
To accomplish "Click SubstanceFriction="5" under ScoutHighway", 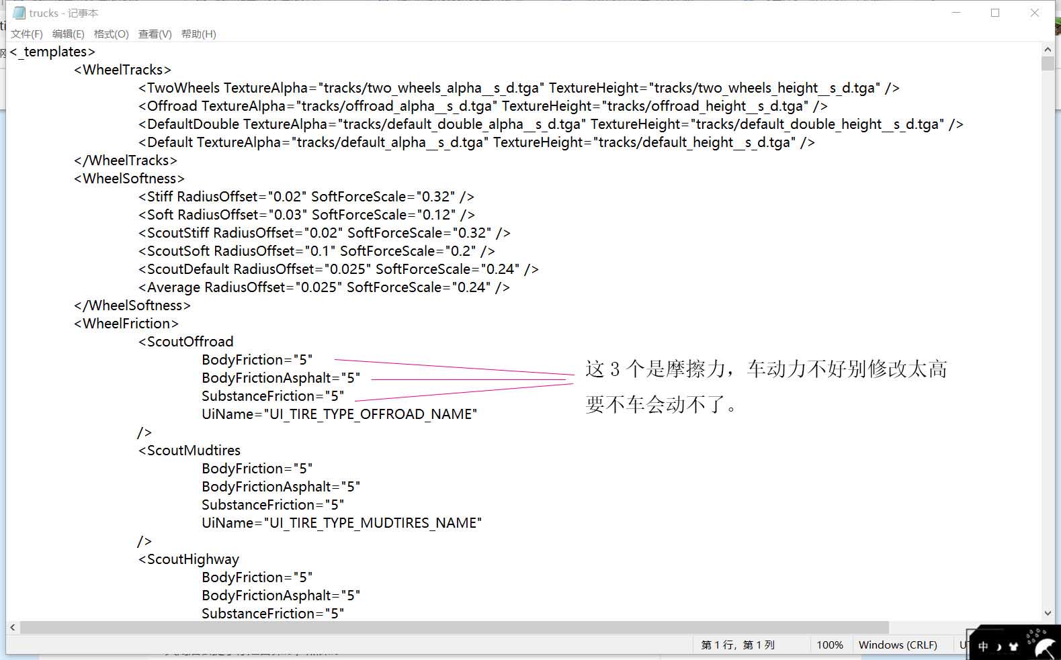I will (273, 614).
